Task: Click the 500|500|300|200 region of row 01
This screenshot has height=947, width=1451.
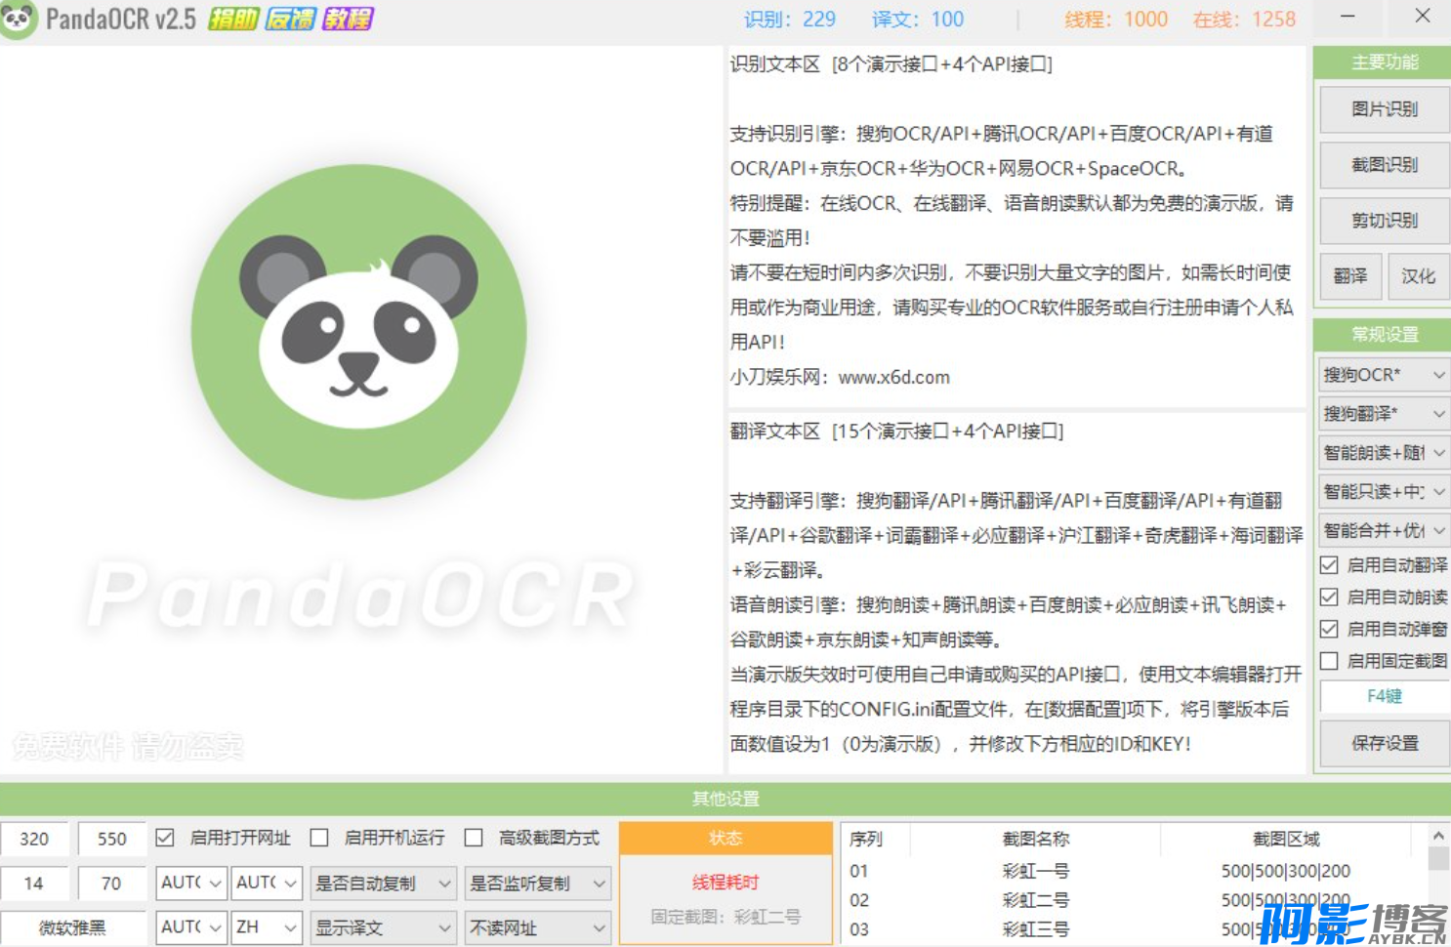Action: [1285, 871]
